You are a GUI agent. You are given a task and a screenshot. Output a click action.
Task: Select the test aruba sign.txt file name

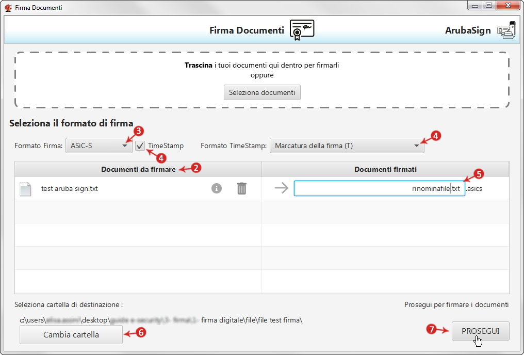(x=70, y=188)
